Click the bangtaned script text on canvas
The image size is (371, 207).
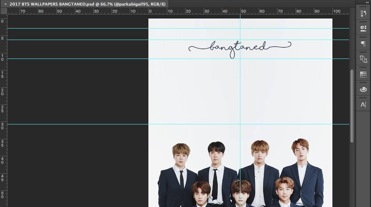240,49
